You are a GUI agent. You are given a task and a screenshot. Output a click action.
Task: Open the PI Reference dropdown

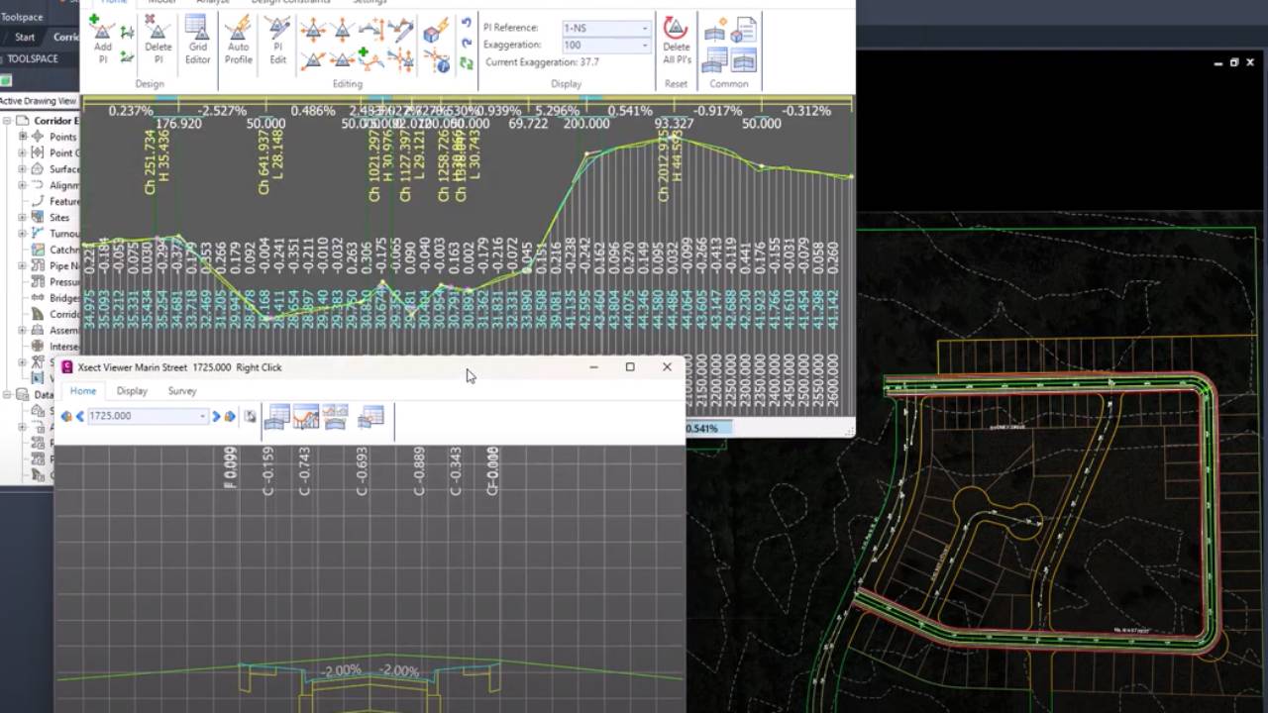[644, 28]
